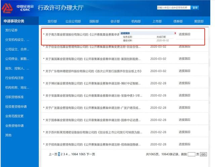Click the 2020-02-28 date on 招商基金 row
This screenshot has height=167, width=215.
(158, 144)
